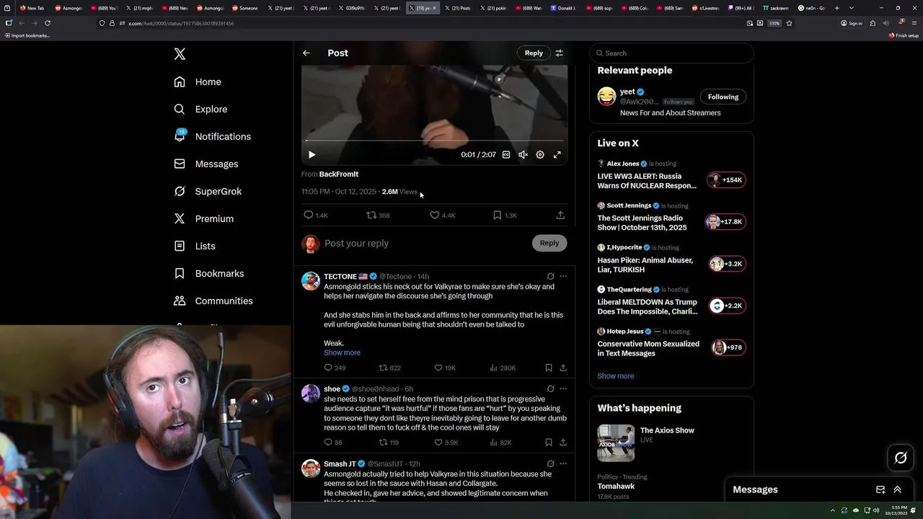The width and height of the screenshot is (923, 519).
Task: Click Following button for yeet
Action: coord(723,97)
